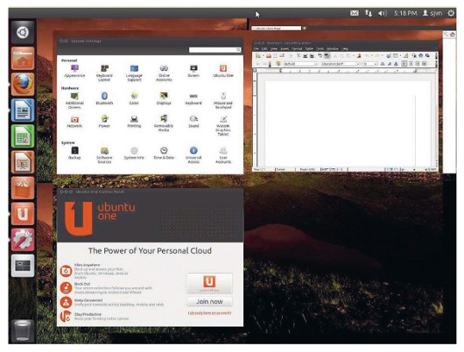This screenshot has width=464, height=352.
Task: Open Backup settings
Action: (x=74, y=153)
